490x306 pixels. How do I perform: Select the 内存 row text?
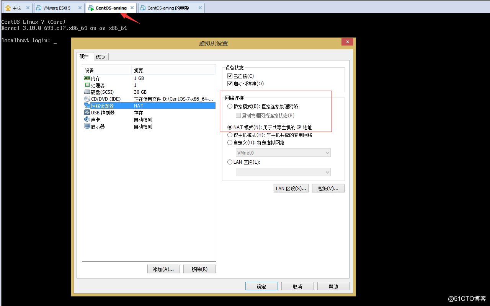(96, 78)
